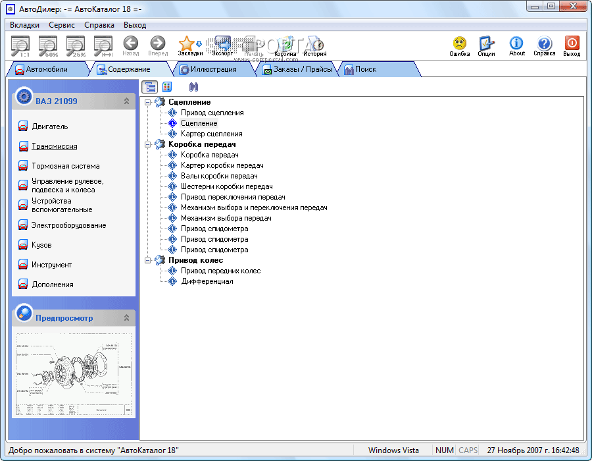Click the fit-to-width zoom icon
This screenshot has width=592, height=461.
103,47
